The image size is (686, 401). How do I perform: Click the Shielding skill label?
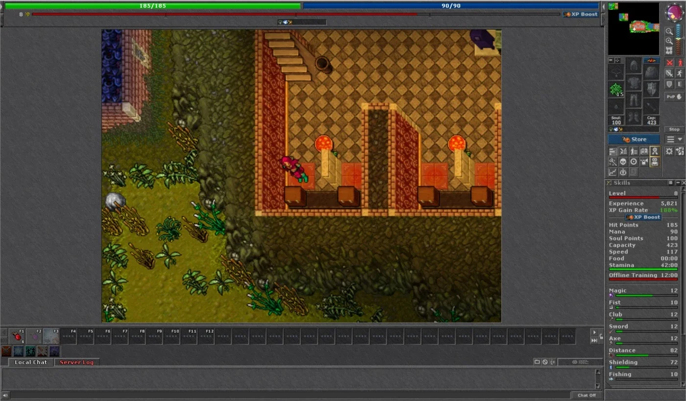(x=623, y=362)
